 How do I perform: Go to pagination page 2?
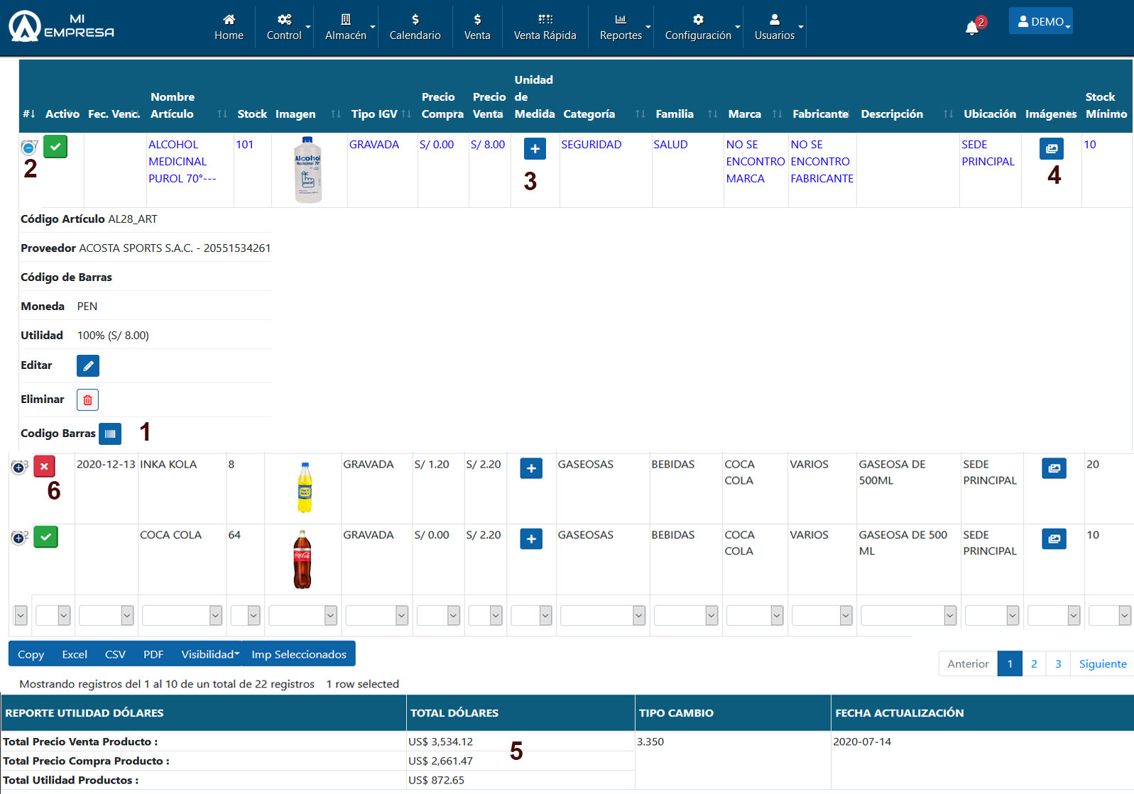[1034, 664]
